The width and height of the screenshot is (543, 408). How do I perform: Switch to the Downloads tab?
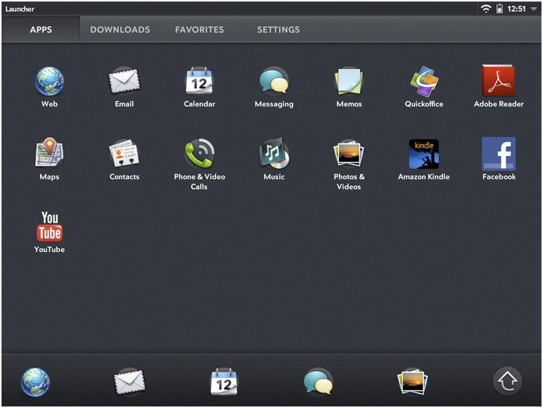coord(120,30)
